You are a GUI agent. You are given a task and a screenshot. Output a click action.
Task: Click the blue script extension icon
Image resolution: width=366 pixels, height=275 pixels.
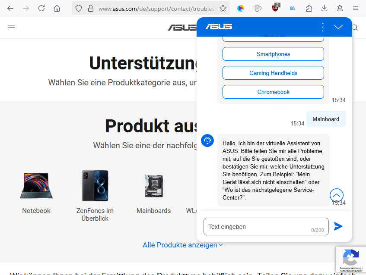[x=292, y=9]
